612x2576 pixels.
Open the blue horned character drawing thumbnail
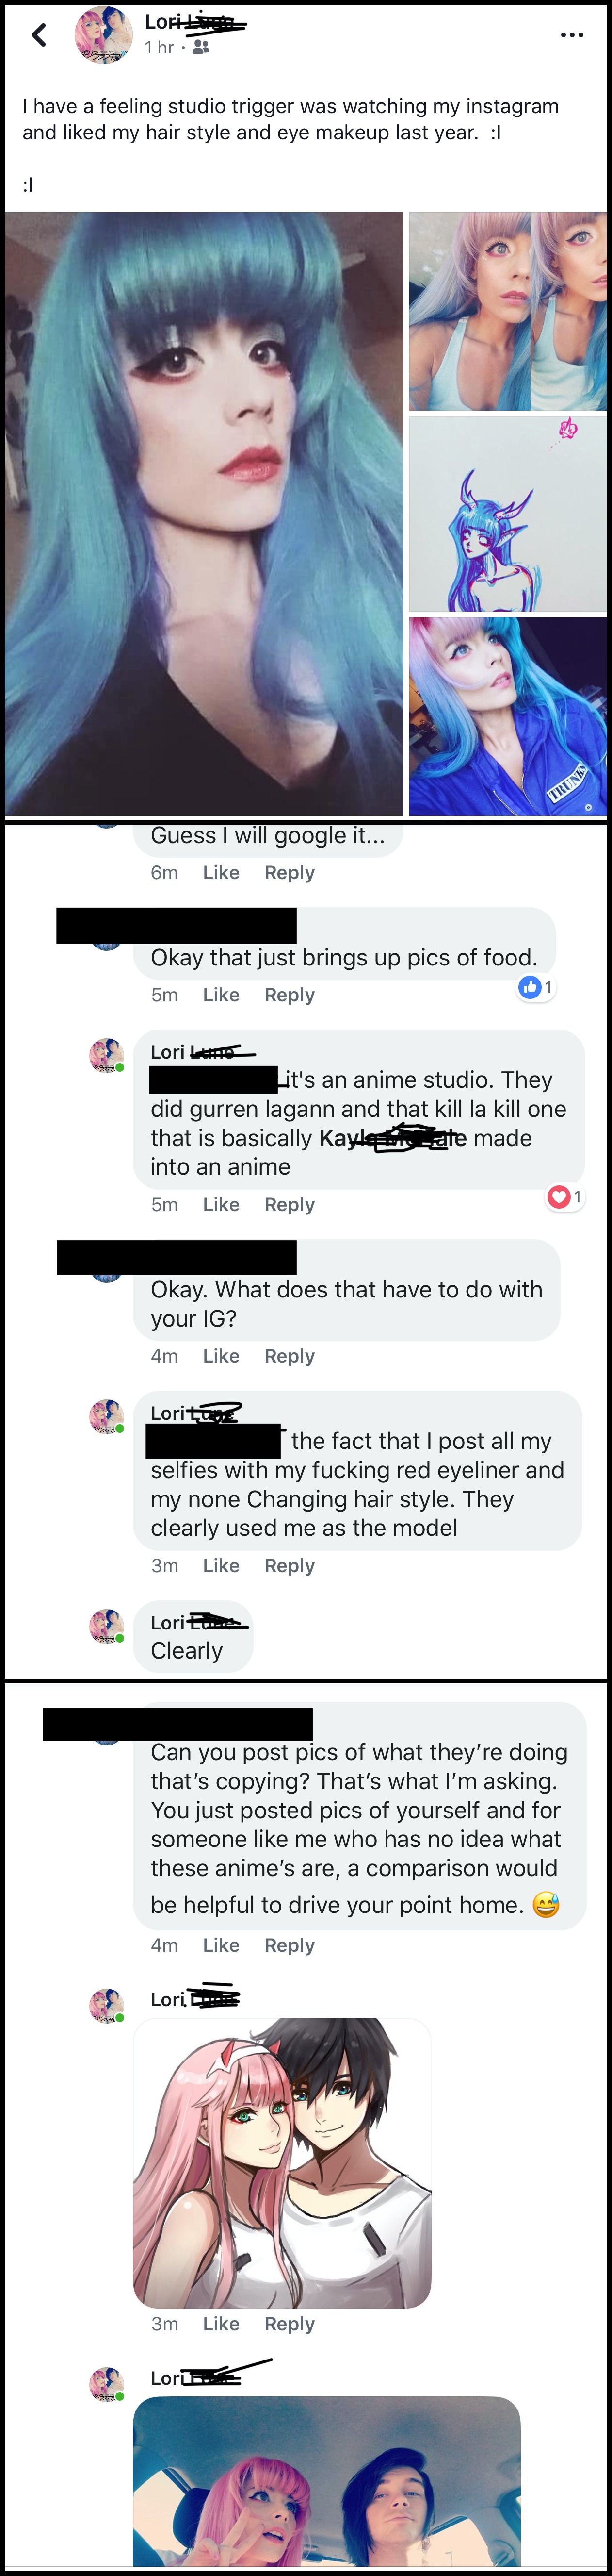pyautogui.click(x=508, y=514)
